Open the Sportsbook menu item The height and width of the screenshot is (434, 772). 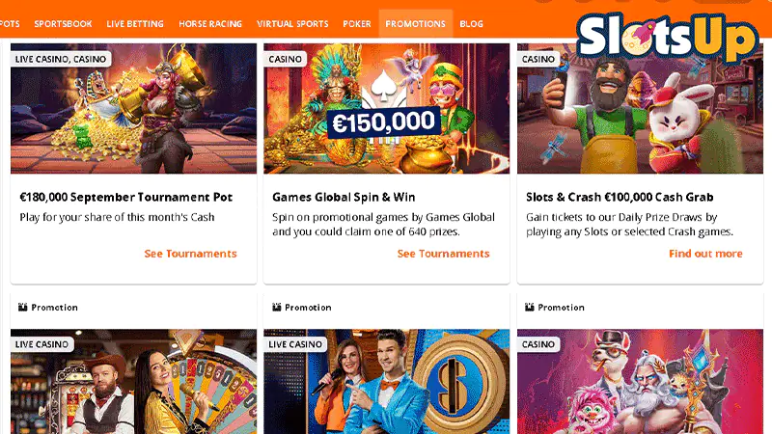click(63, 23)
